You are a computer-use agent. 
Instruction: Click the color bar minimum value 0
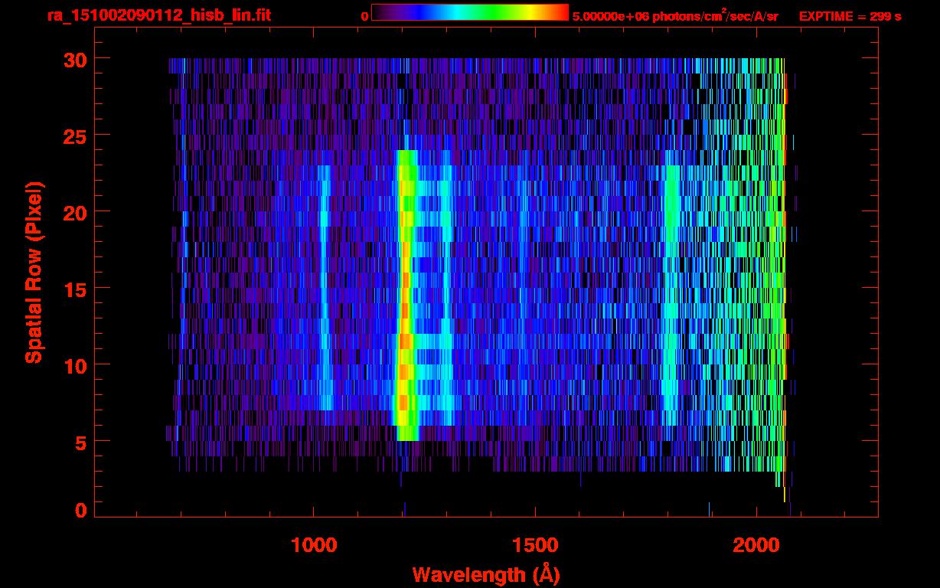click(x=364, y=16)
